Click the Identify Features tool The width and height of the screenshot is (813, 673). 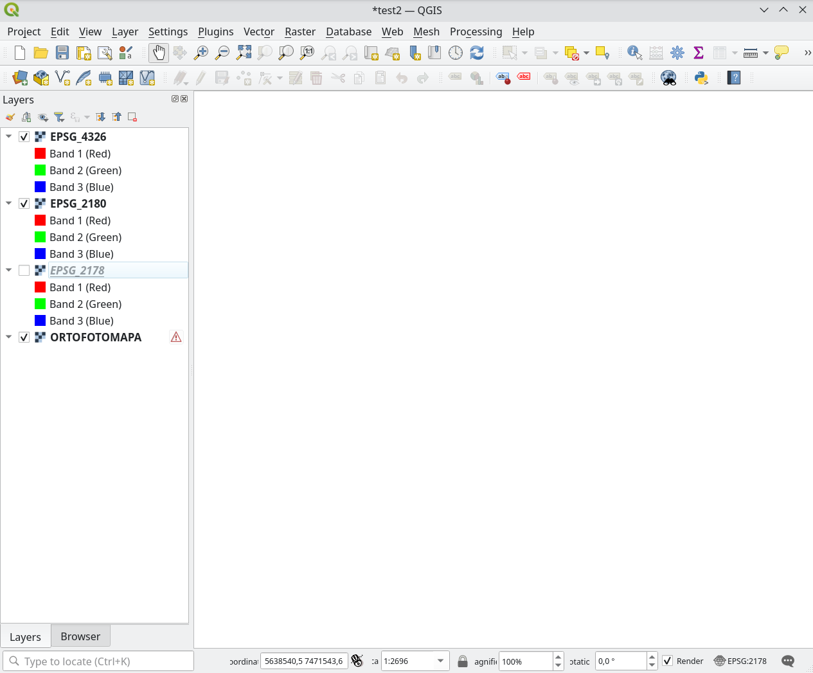634,53
